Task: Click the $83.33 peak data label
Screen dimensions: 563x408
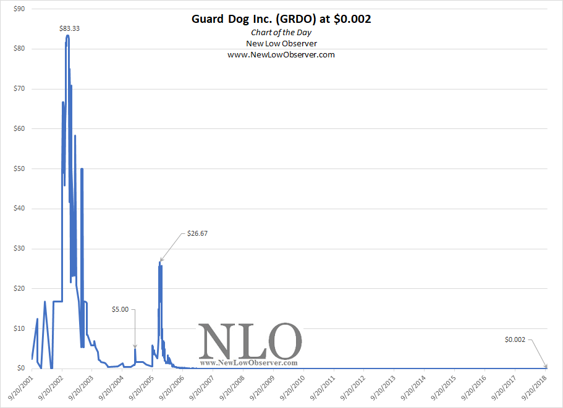Action: point(69,28)
